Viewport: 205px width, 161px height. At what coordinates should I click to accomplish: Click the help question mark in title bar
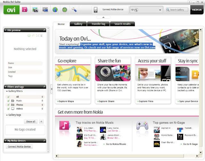[x=189, y=2]
